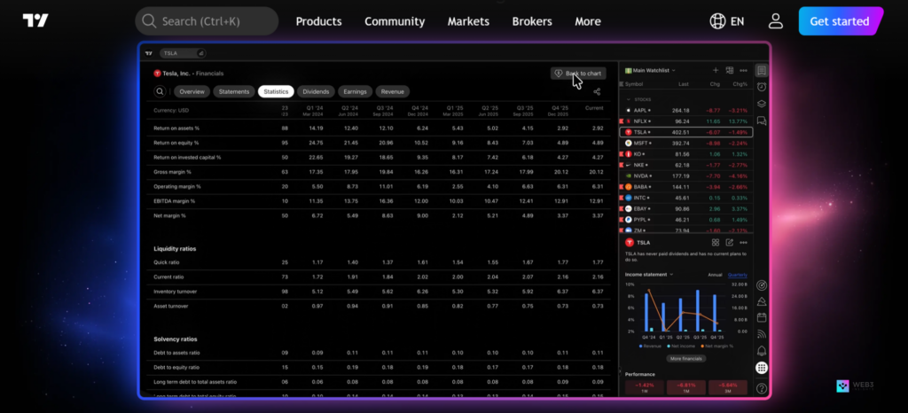This screenshot has height=413, width=908.
Task: Toggle the Revenue legend item
Action: pyautogui.click(x=650, y=346)
